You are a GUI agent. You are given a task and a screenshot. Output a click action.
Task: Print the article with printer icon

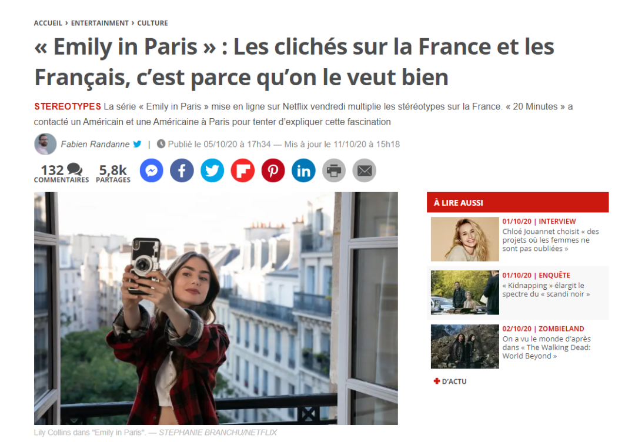click(x=334, y=170)
